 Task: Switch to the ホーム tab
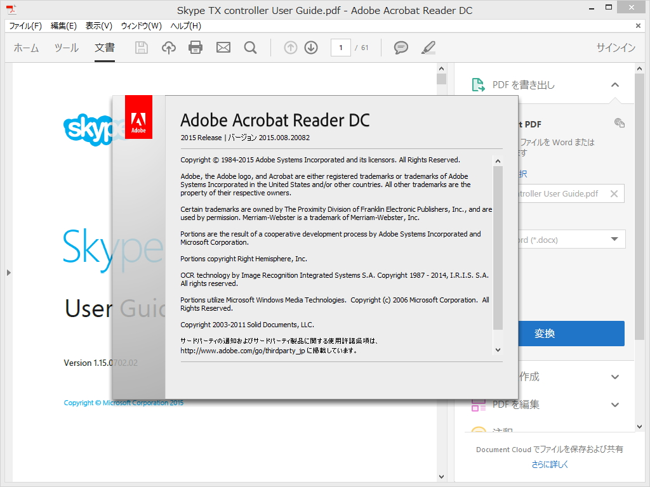click(x=26, y=48)
